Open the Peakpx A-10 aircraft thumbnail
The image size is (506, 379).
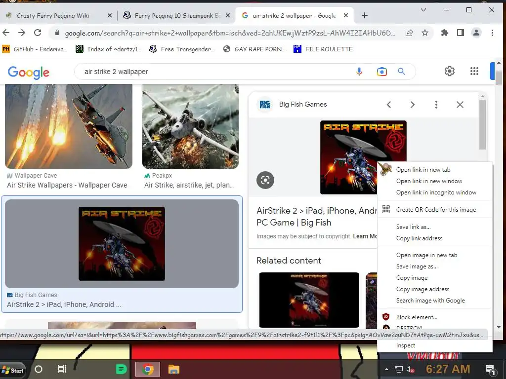coord(190,126)
